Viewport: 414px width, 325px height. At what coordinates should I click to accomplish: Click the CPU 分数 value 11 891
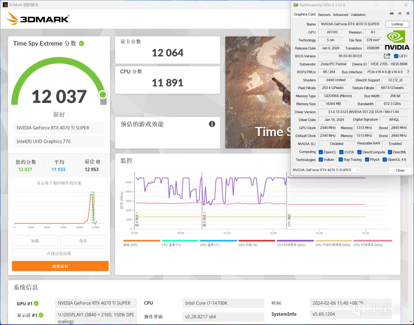click(x=168, y=83)
